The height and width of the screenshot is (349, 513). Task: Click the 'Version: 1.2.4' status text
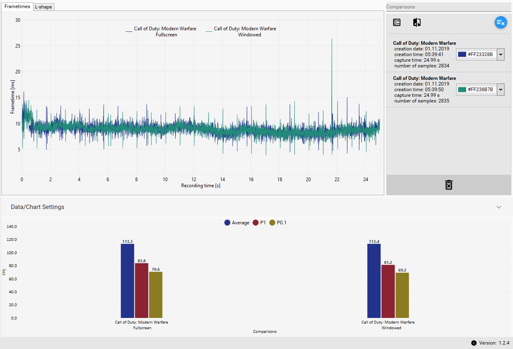494,343
